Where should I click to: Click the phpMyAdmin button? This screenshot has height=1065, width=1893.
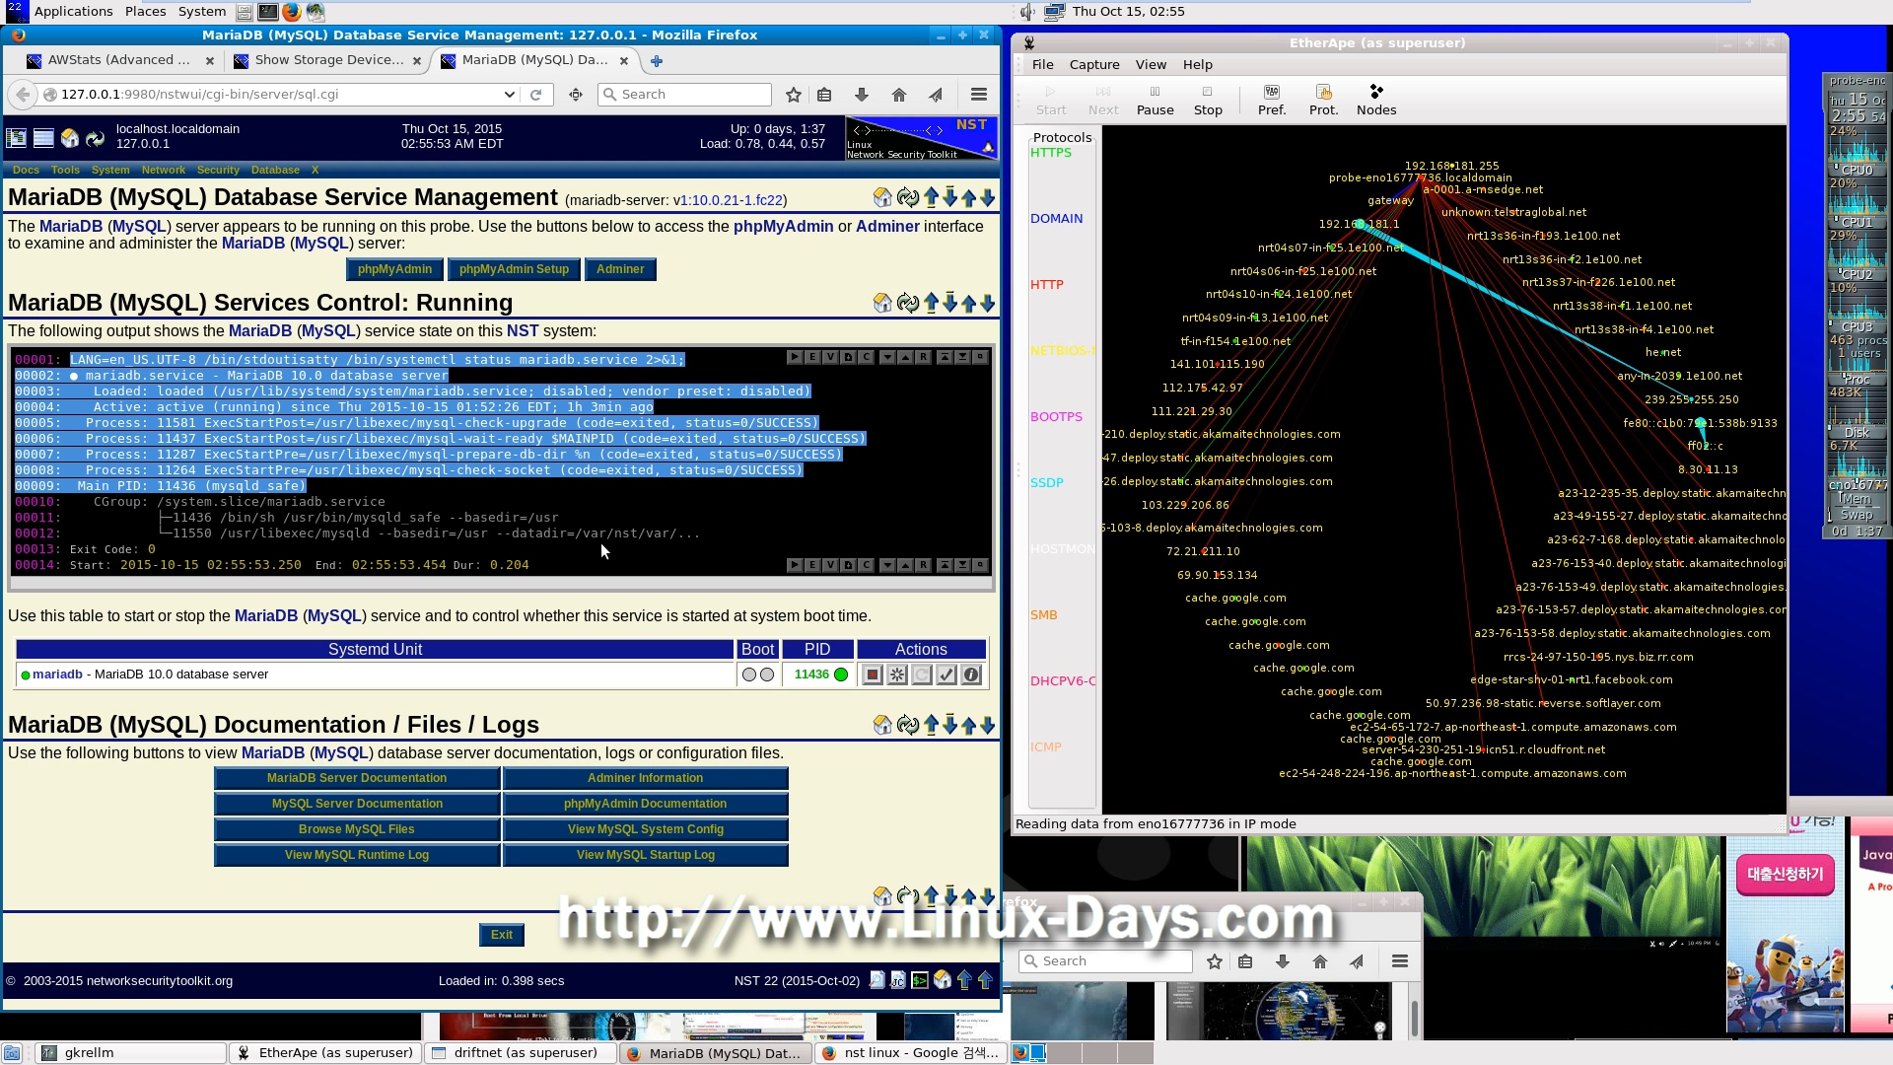[x=394, y=269]
